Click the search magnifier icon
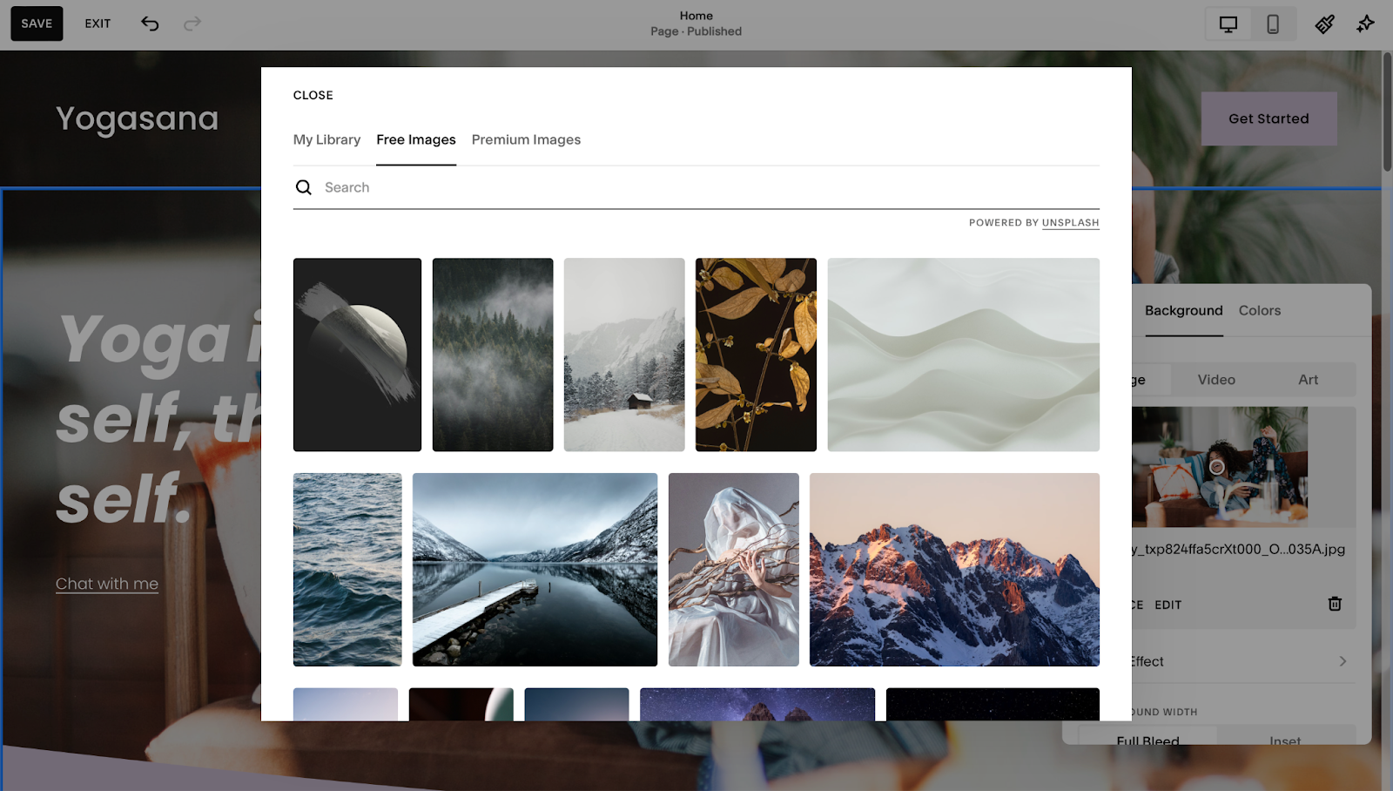Image resolution: width=1393 pixels, height=791 pixels. click(303, 187)
